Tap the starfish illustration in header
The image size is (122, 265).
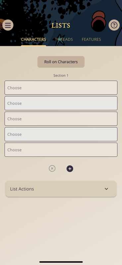60,39
